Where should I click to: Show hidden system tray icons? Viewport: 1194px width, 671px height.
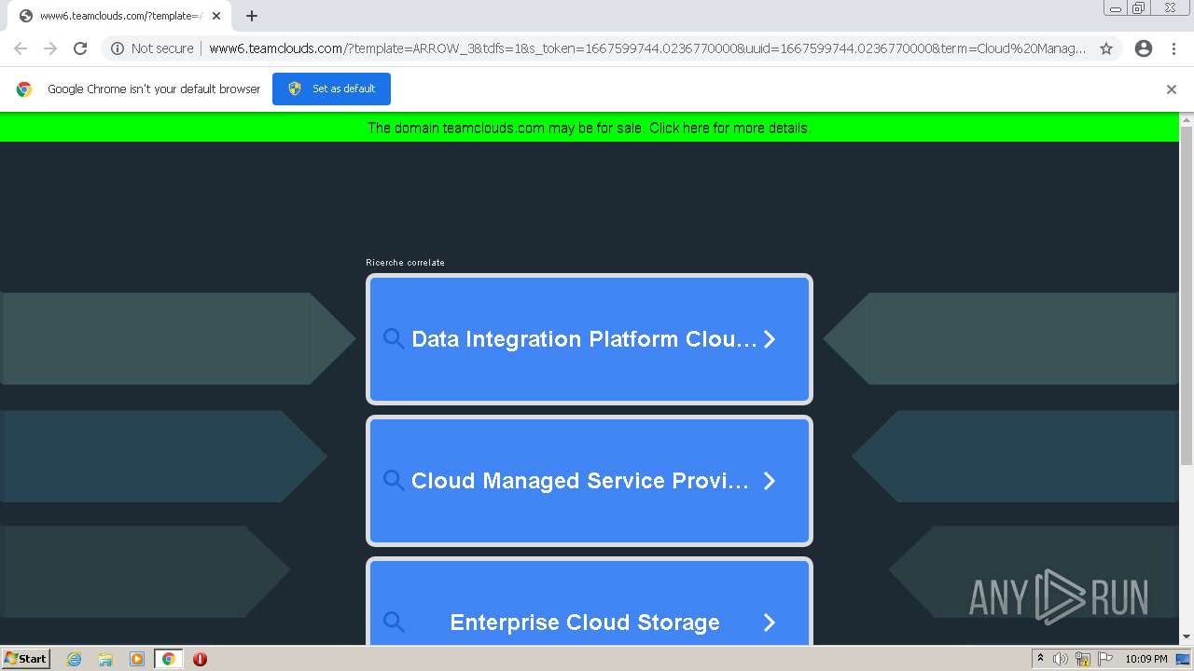point(1040,659)
